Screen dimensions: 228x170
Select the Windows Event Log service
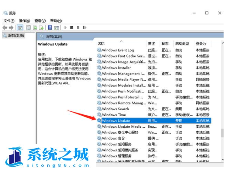(154, 50)
